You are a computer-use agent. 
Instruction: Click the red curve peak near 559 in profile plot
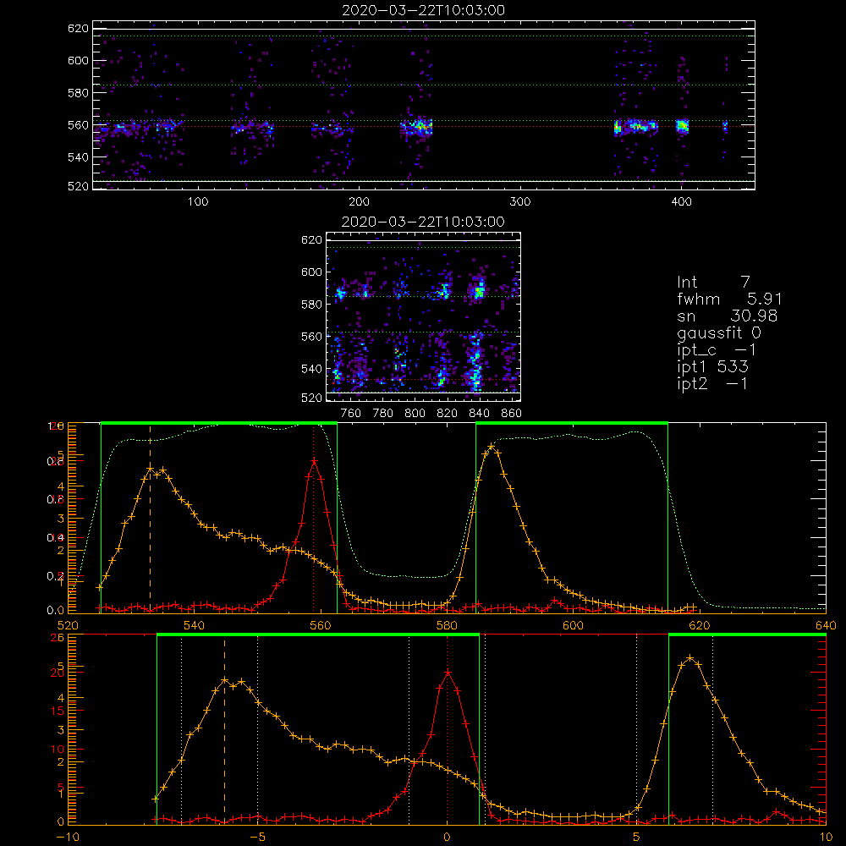pyautogui.click(x=314, y=461)
